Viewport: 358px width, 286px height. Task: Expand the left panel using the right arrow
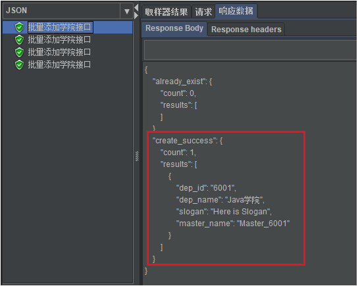pyautogui.click(x=136, y=16)
